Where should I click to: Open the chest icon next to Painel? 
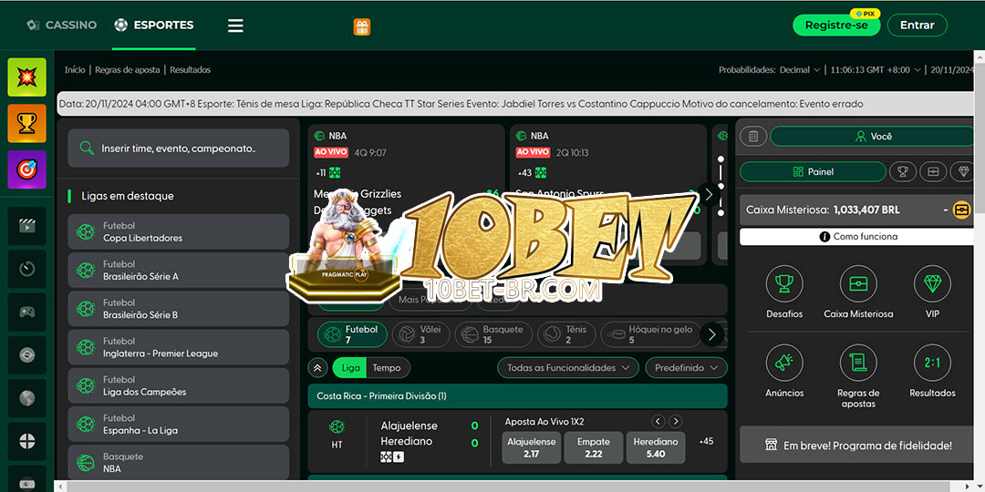pos(933,171)
